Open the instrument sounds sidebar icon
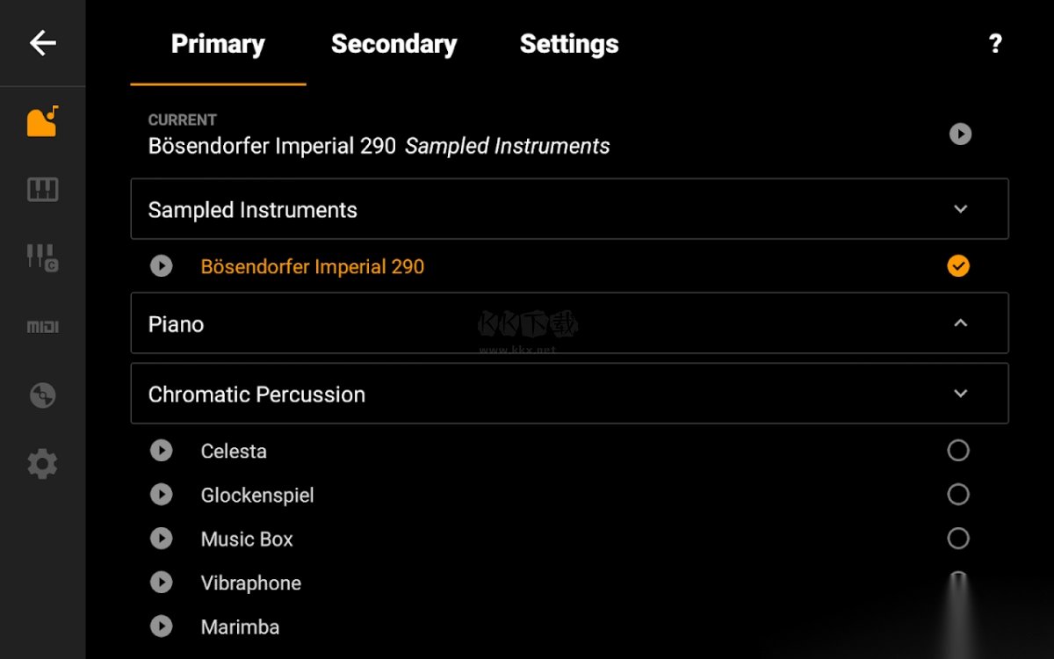Image resolution: width=1054 pixels, height=659 pixels. tap(42, 121)
